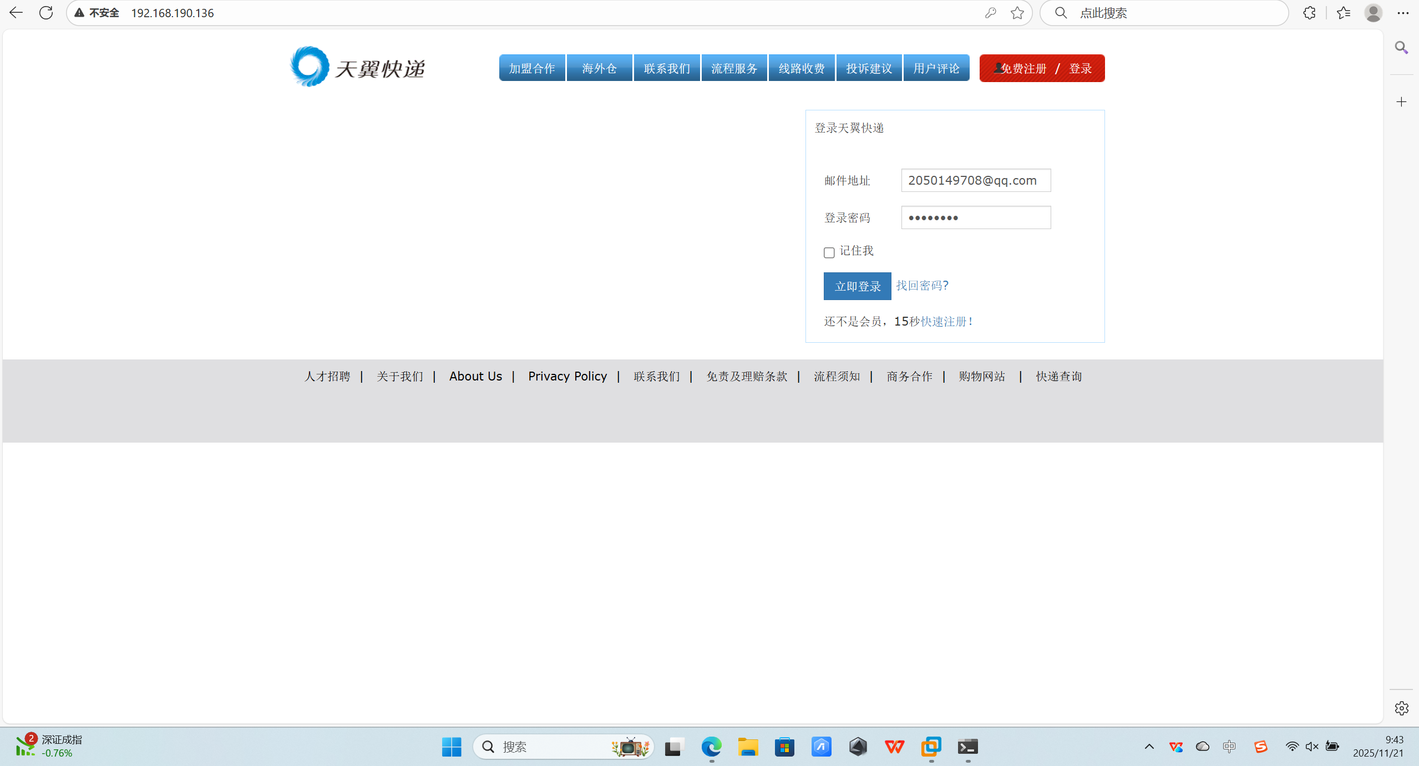Viewport: 1419px width, 766px height.
Task: Click the sidebar add plus icon
Action: pyautogui.click(x=1401, y=102)
